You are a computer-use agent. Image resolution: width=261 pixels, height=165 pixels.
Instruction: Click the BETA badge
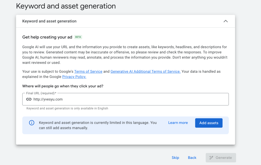pyautogui.click(x=78, y=37)
